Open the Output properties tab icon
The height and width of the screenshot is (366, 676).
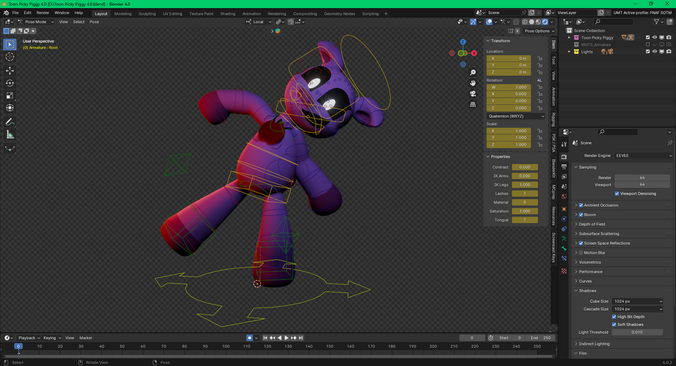(564, 167)
